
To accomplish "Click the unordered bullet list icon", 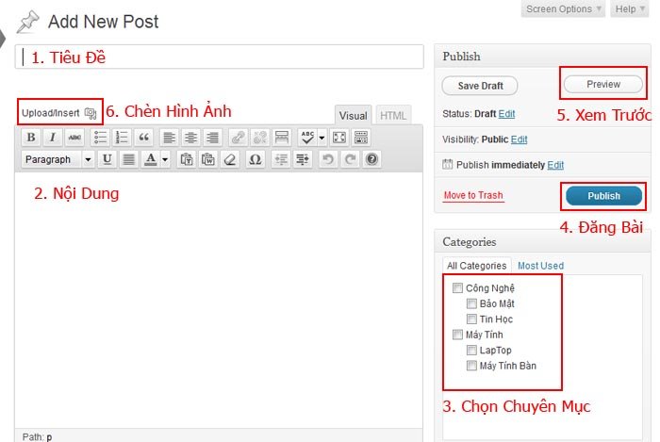I will (100, 138).
